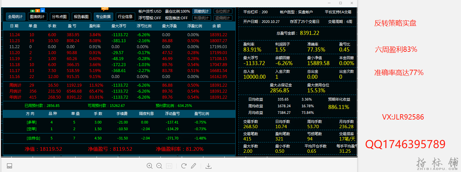Click the 盈亏 column header
The image size is (461, 172).
pos(72,26)
